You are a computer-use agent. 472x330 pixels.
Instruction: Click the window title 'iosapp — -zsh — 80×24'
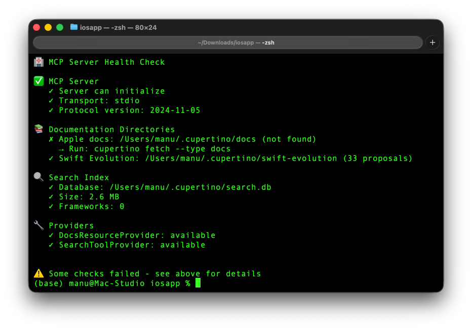point(119,27)
